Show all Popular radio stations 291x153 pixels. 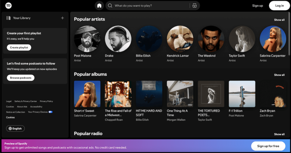click(x=279, y=134)
